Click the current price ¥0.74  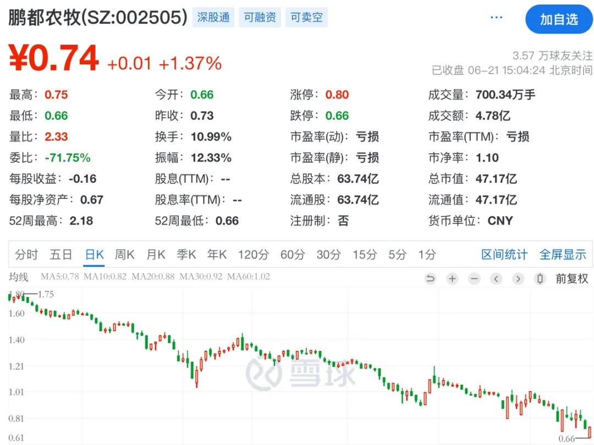pyautogui.click(x=53, y=58)
